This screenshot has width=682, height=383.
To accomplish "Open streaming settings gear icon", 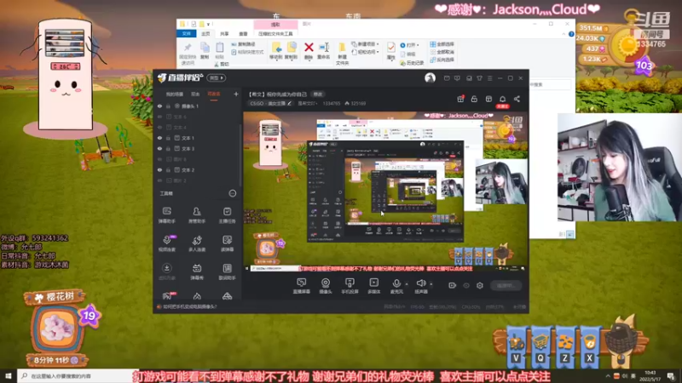I will 480,285.
